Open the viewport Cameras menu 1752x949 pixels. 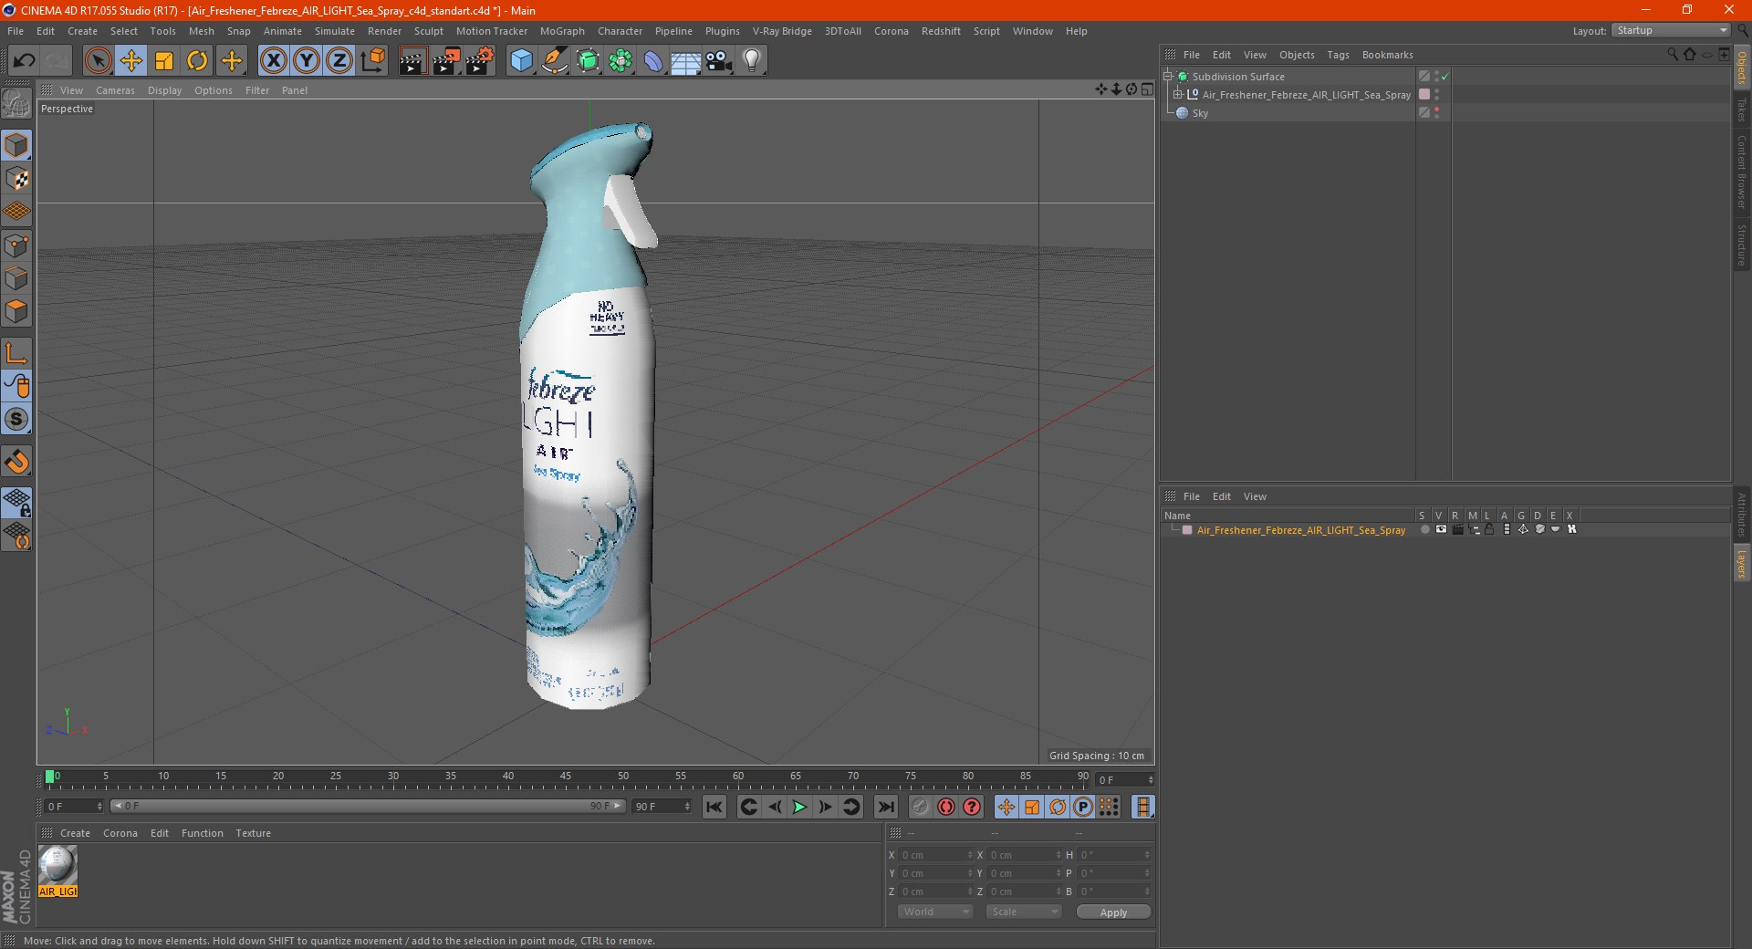tap(115, 90)
